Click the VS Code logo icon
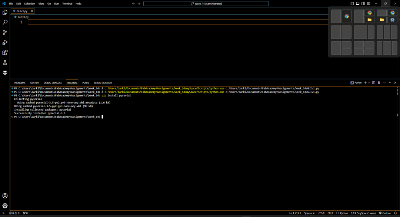The width and height of the screenshot is (400, 217). pyautogui.click(x=4, y=4)
